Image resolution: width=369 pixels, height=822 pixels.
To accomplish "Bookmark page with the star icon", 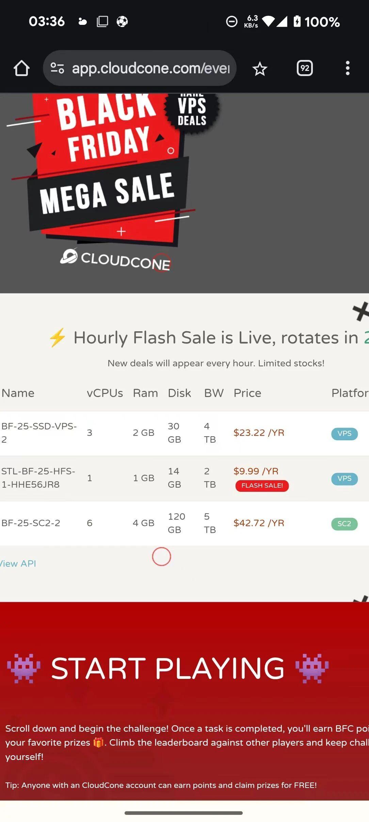I will (260, 69).
